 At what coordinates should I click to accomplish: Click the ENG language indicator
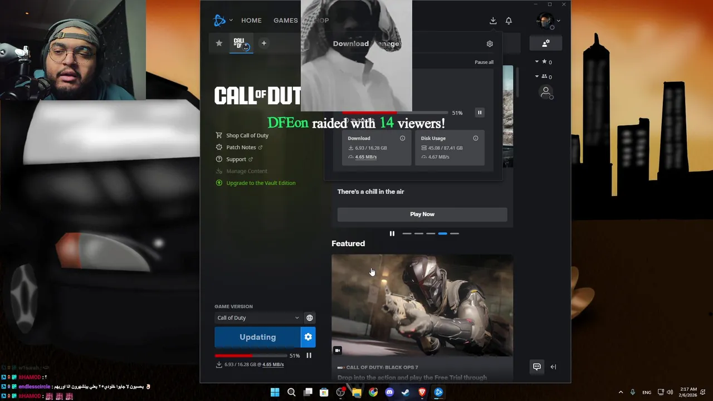647,393
